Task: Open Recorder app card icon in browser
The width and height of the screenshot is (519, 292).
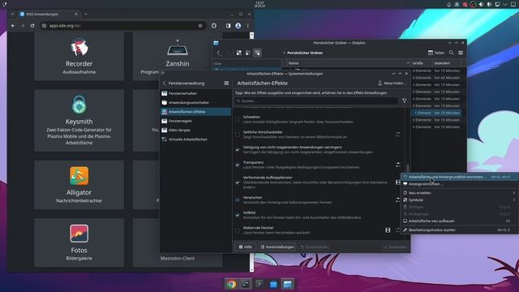Action: point(79,47)
